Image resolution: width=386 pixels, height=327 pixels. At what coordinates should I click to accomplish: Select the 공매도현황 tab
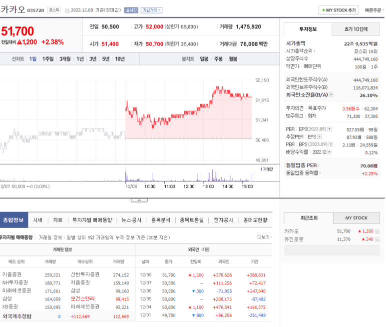point(255,220)
